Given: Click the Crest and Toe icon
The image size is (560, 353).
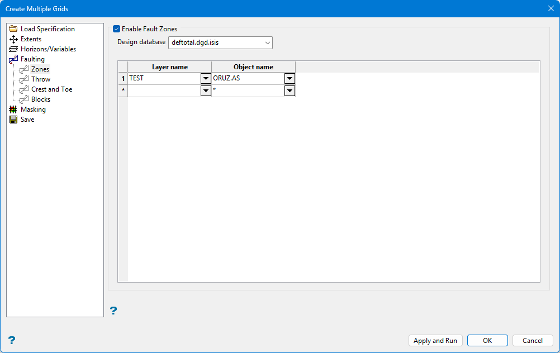Looking at the screenshot, I should 24,89.
